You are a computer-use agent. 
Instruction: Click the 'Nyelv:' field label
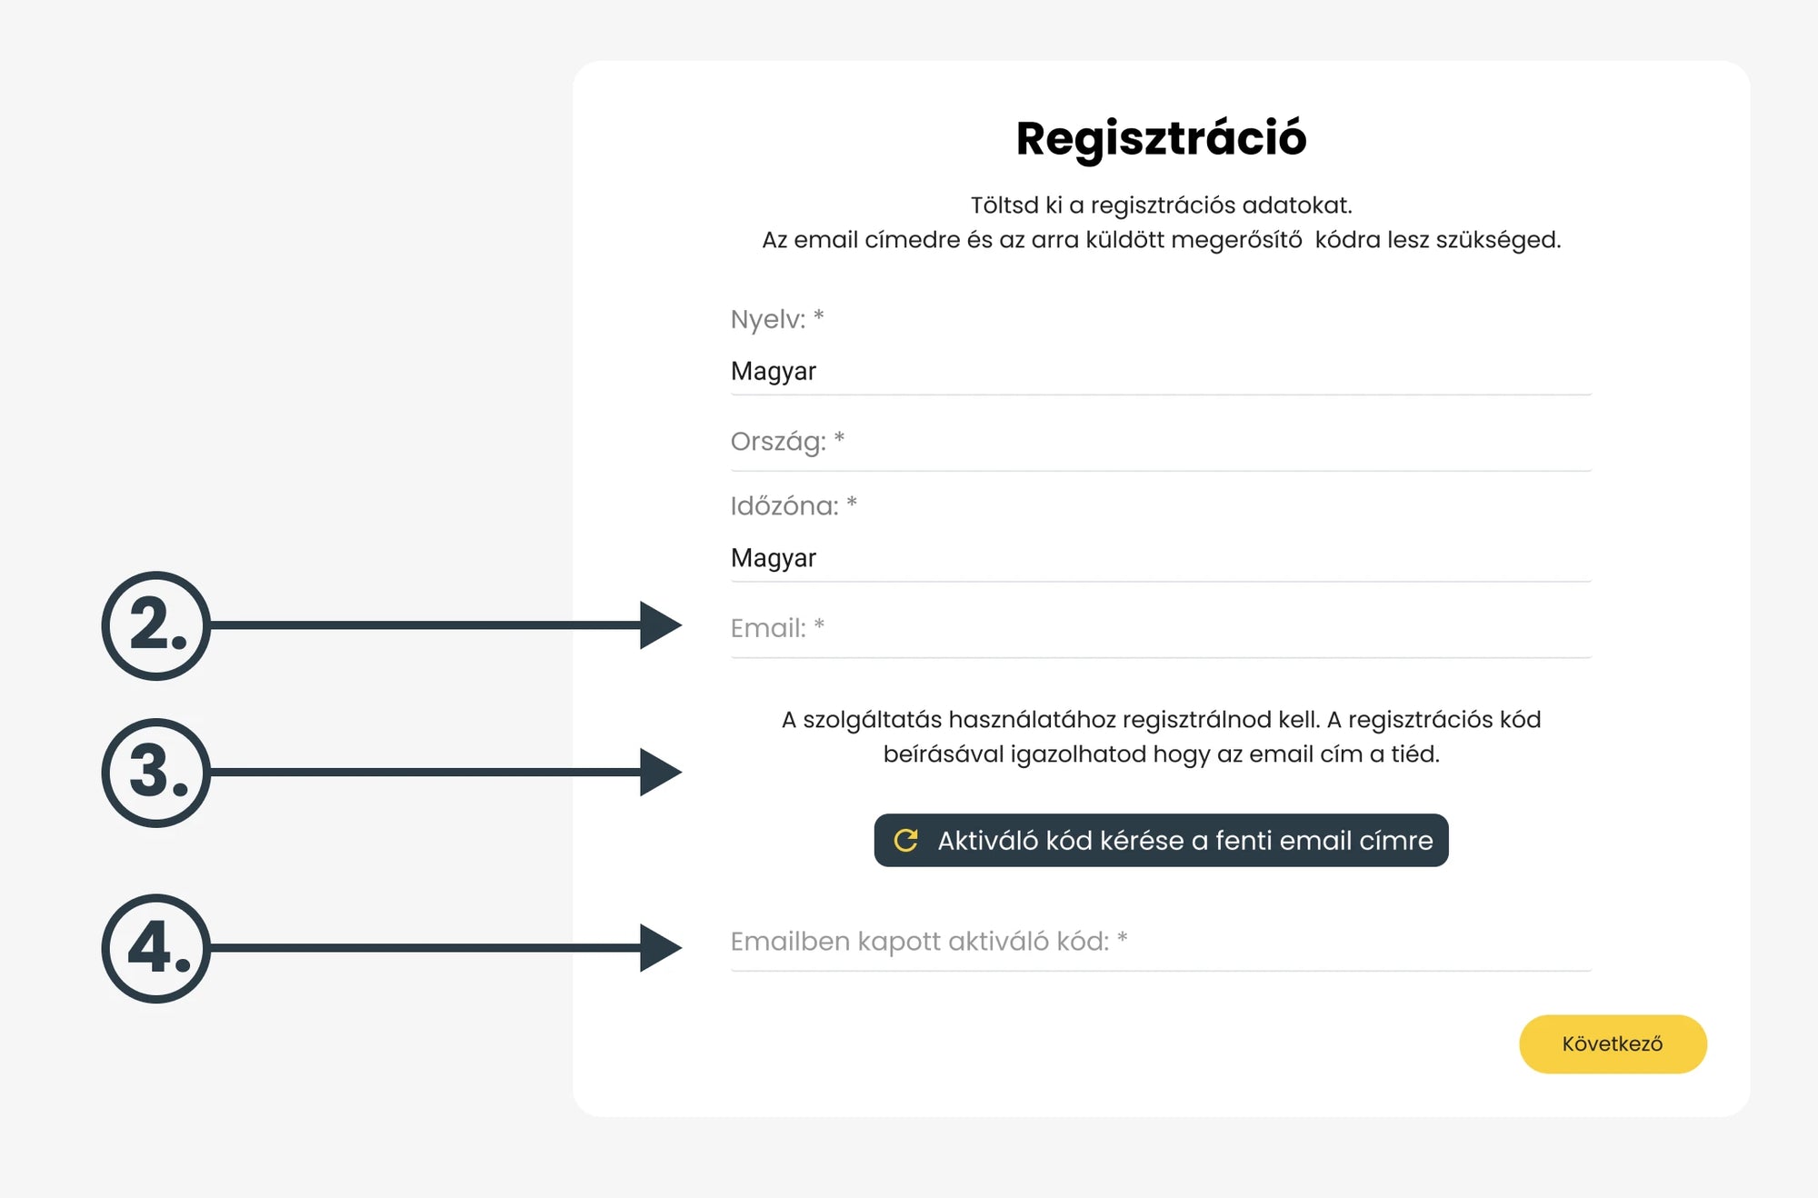tap(768, 320)
